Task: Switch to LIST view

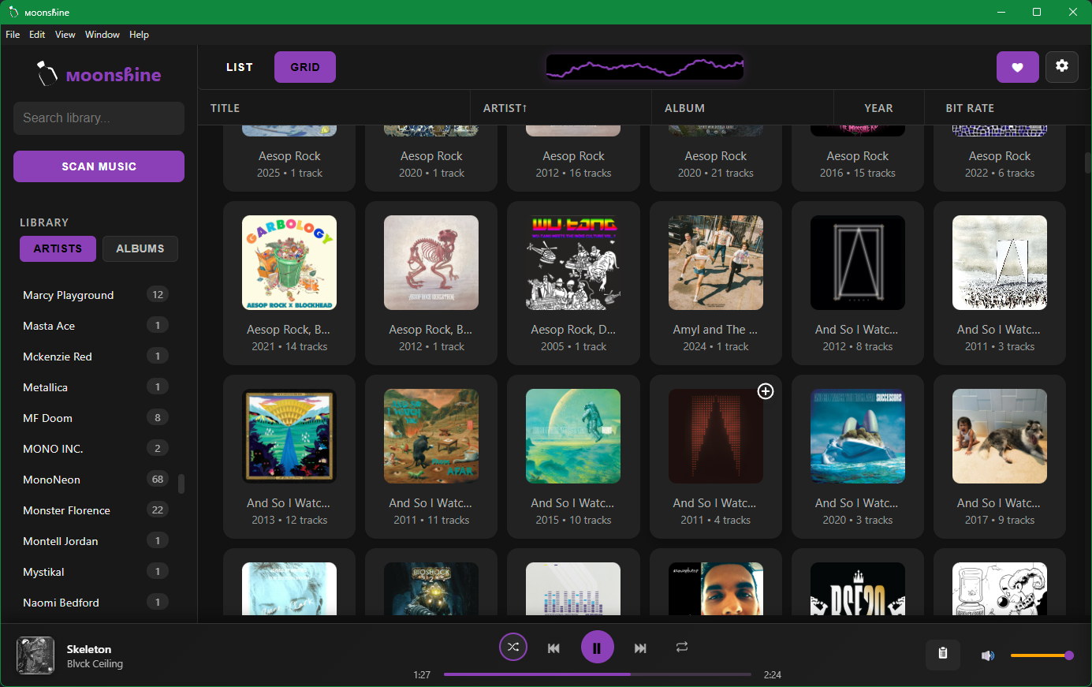Action: pyautogui.click(x=240, y=67)
